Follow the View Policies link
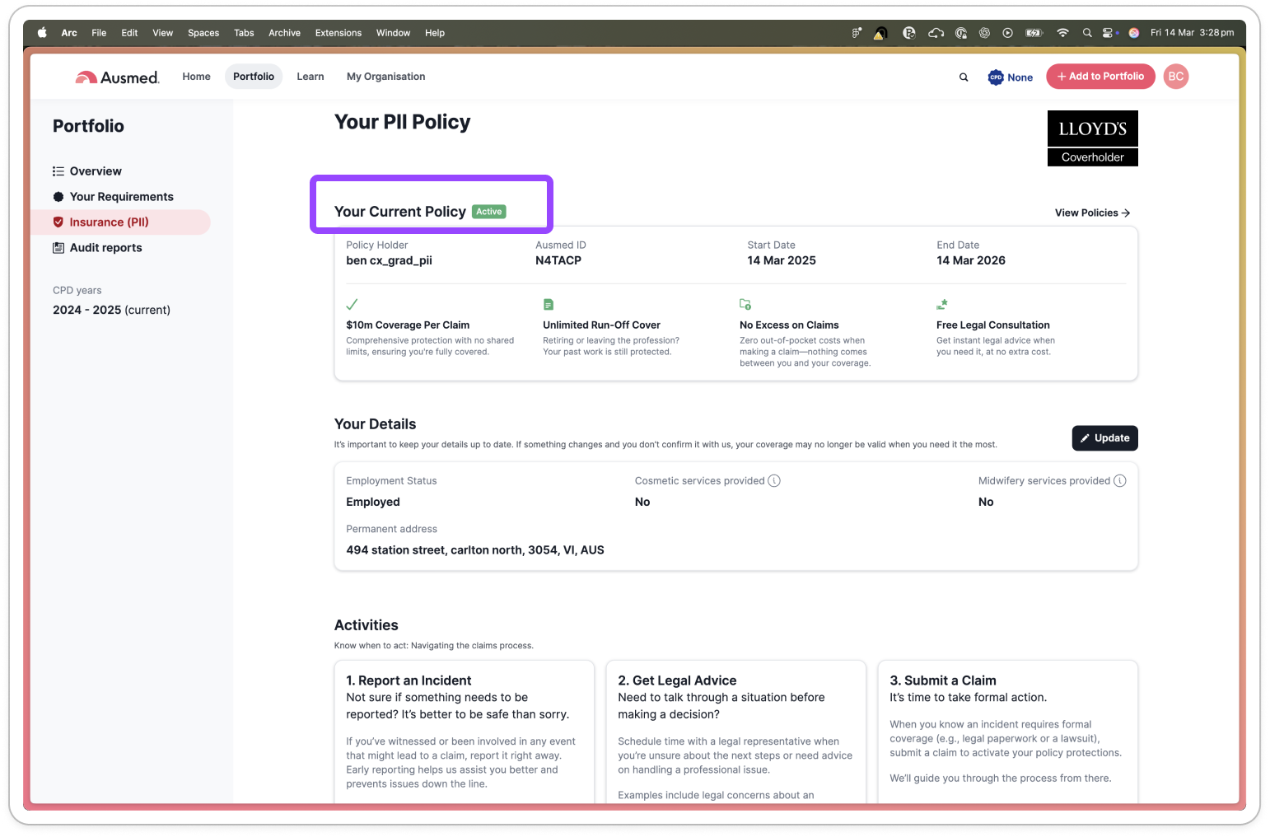The width and height of the screenshot is (1270, 837). (1091, 213)
